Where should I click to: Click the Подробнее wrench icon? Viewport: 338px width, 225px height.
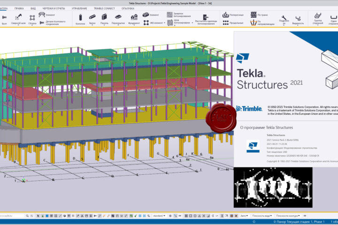point(284,19)
